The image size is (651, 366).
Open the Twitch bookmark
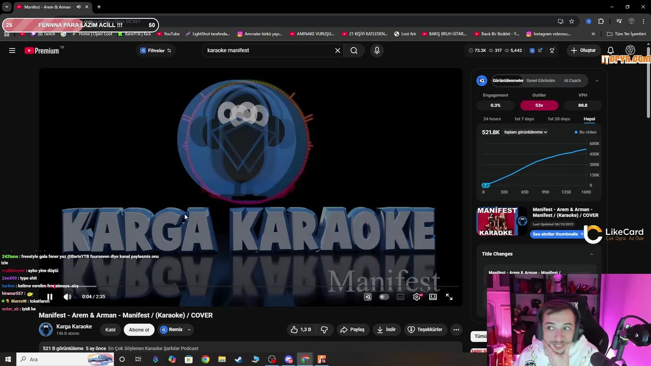43,34
